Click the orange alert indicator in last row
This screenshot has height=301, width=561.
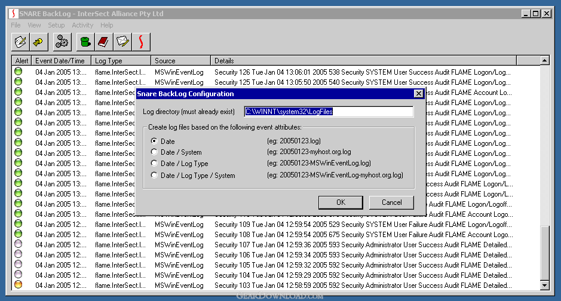(19, 285)
